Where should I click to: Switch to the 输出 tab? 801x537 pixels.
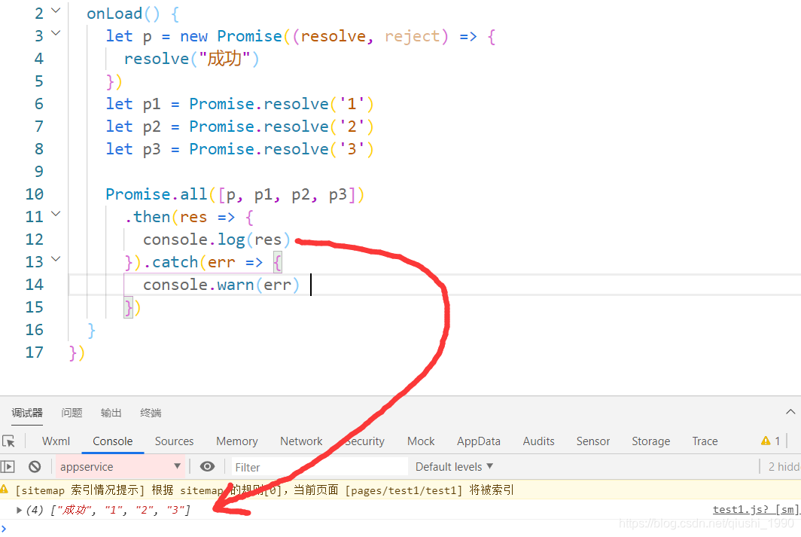coord(111,413)
